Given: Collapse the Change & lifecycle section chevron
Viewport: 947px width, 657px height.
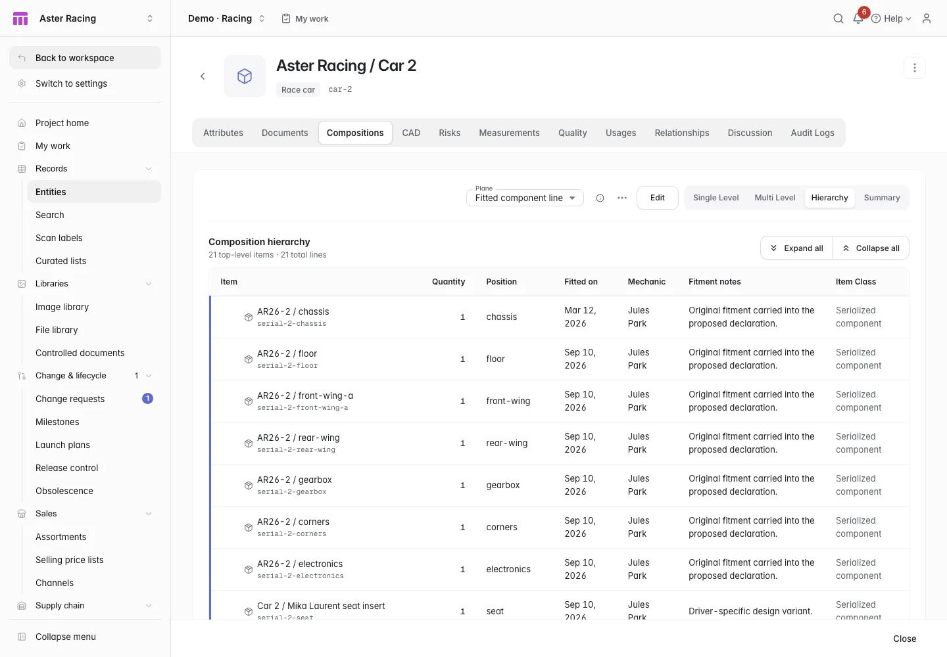Looking at the screenshot, I should point(149,376).
